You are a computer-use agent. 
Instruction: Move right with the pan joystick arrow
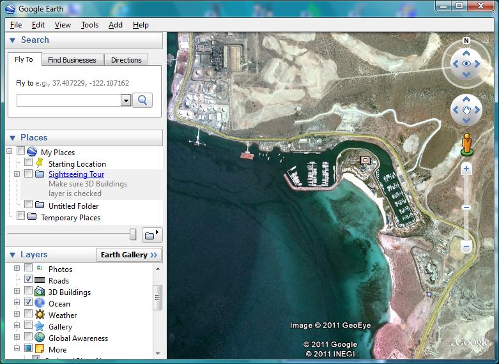(477, 110)
